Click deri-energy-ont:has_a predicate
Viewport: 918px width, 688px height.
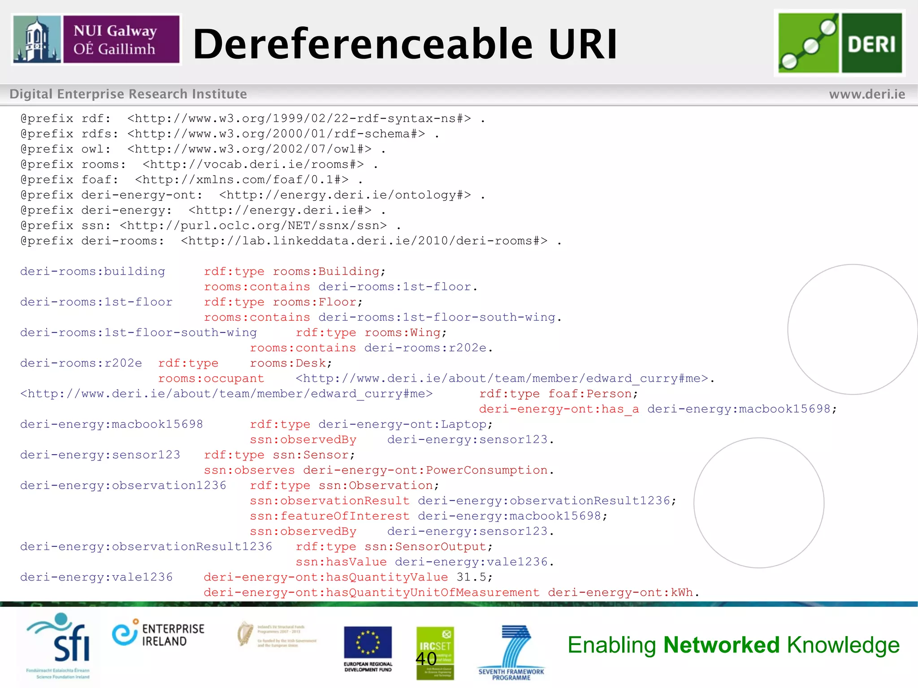(559, 409)
